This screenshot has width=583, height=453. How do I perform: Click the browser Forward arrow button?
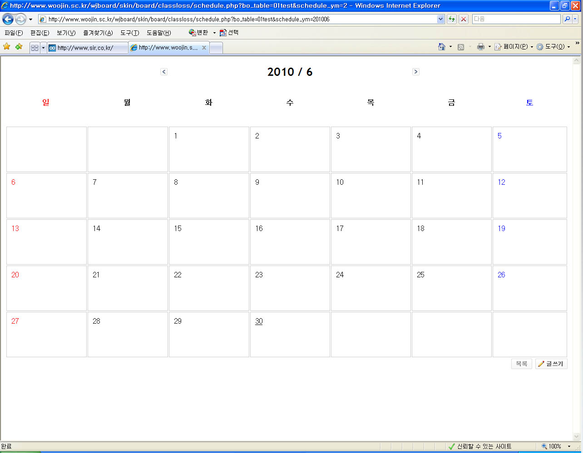20,20
